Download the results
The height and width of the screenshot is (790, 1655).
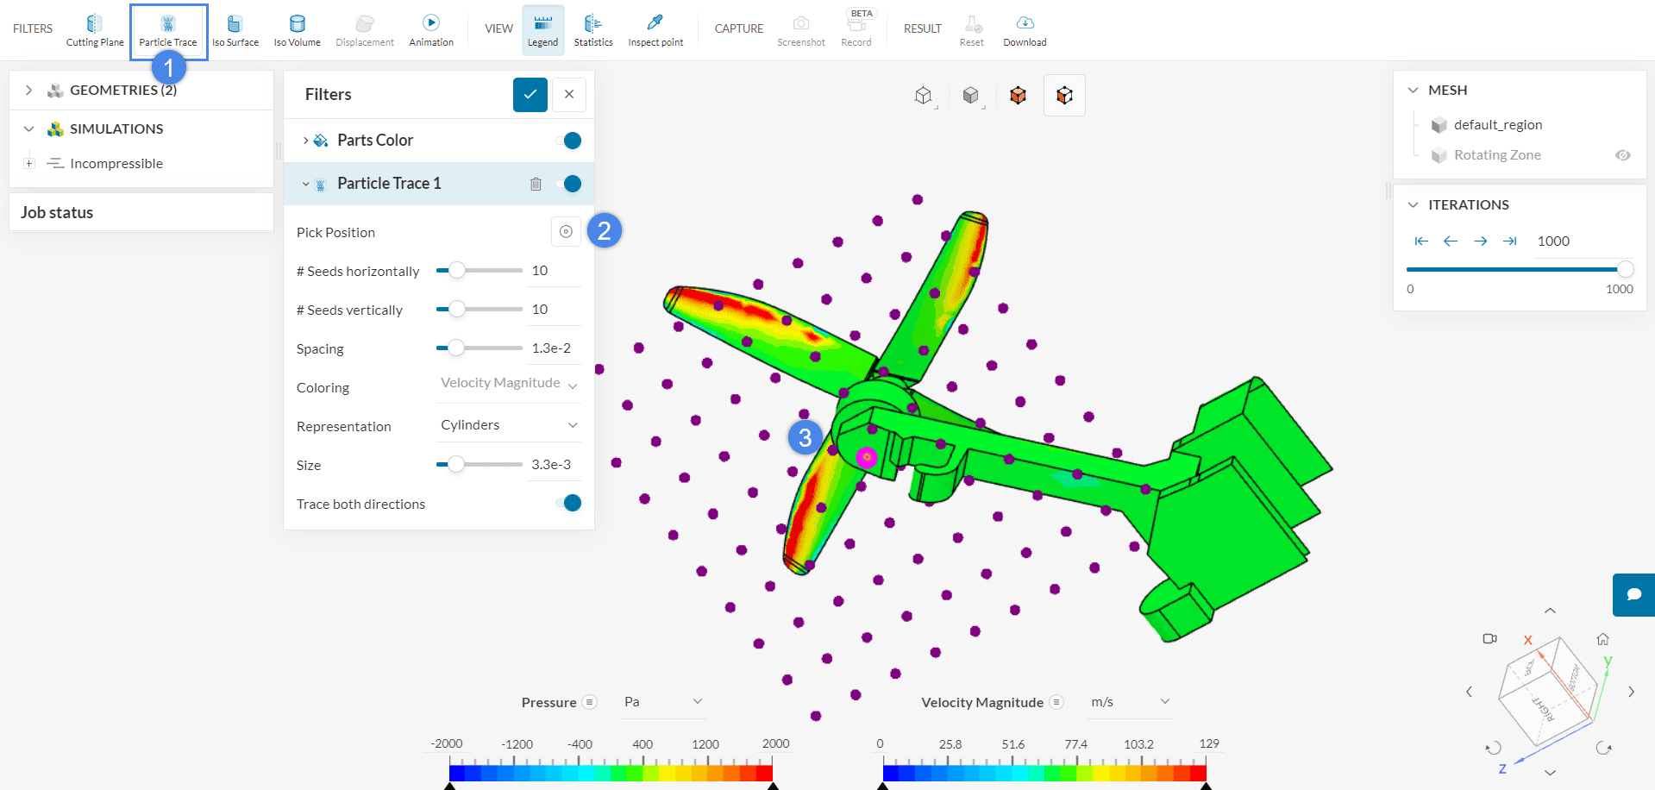(x=1025, y=29)
